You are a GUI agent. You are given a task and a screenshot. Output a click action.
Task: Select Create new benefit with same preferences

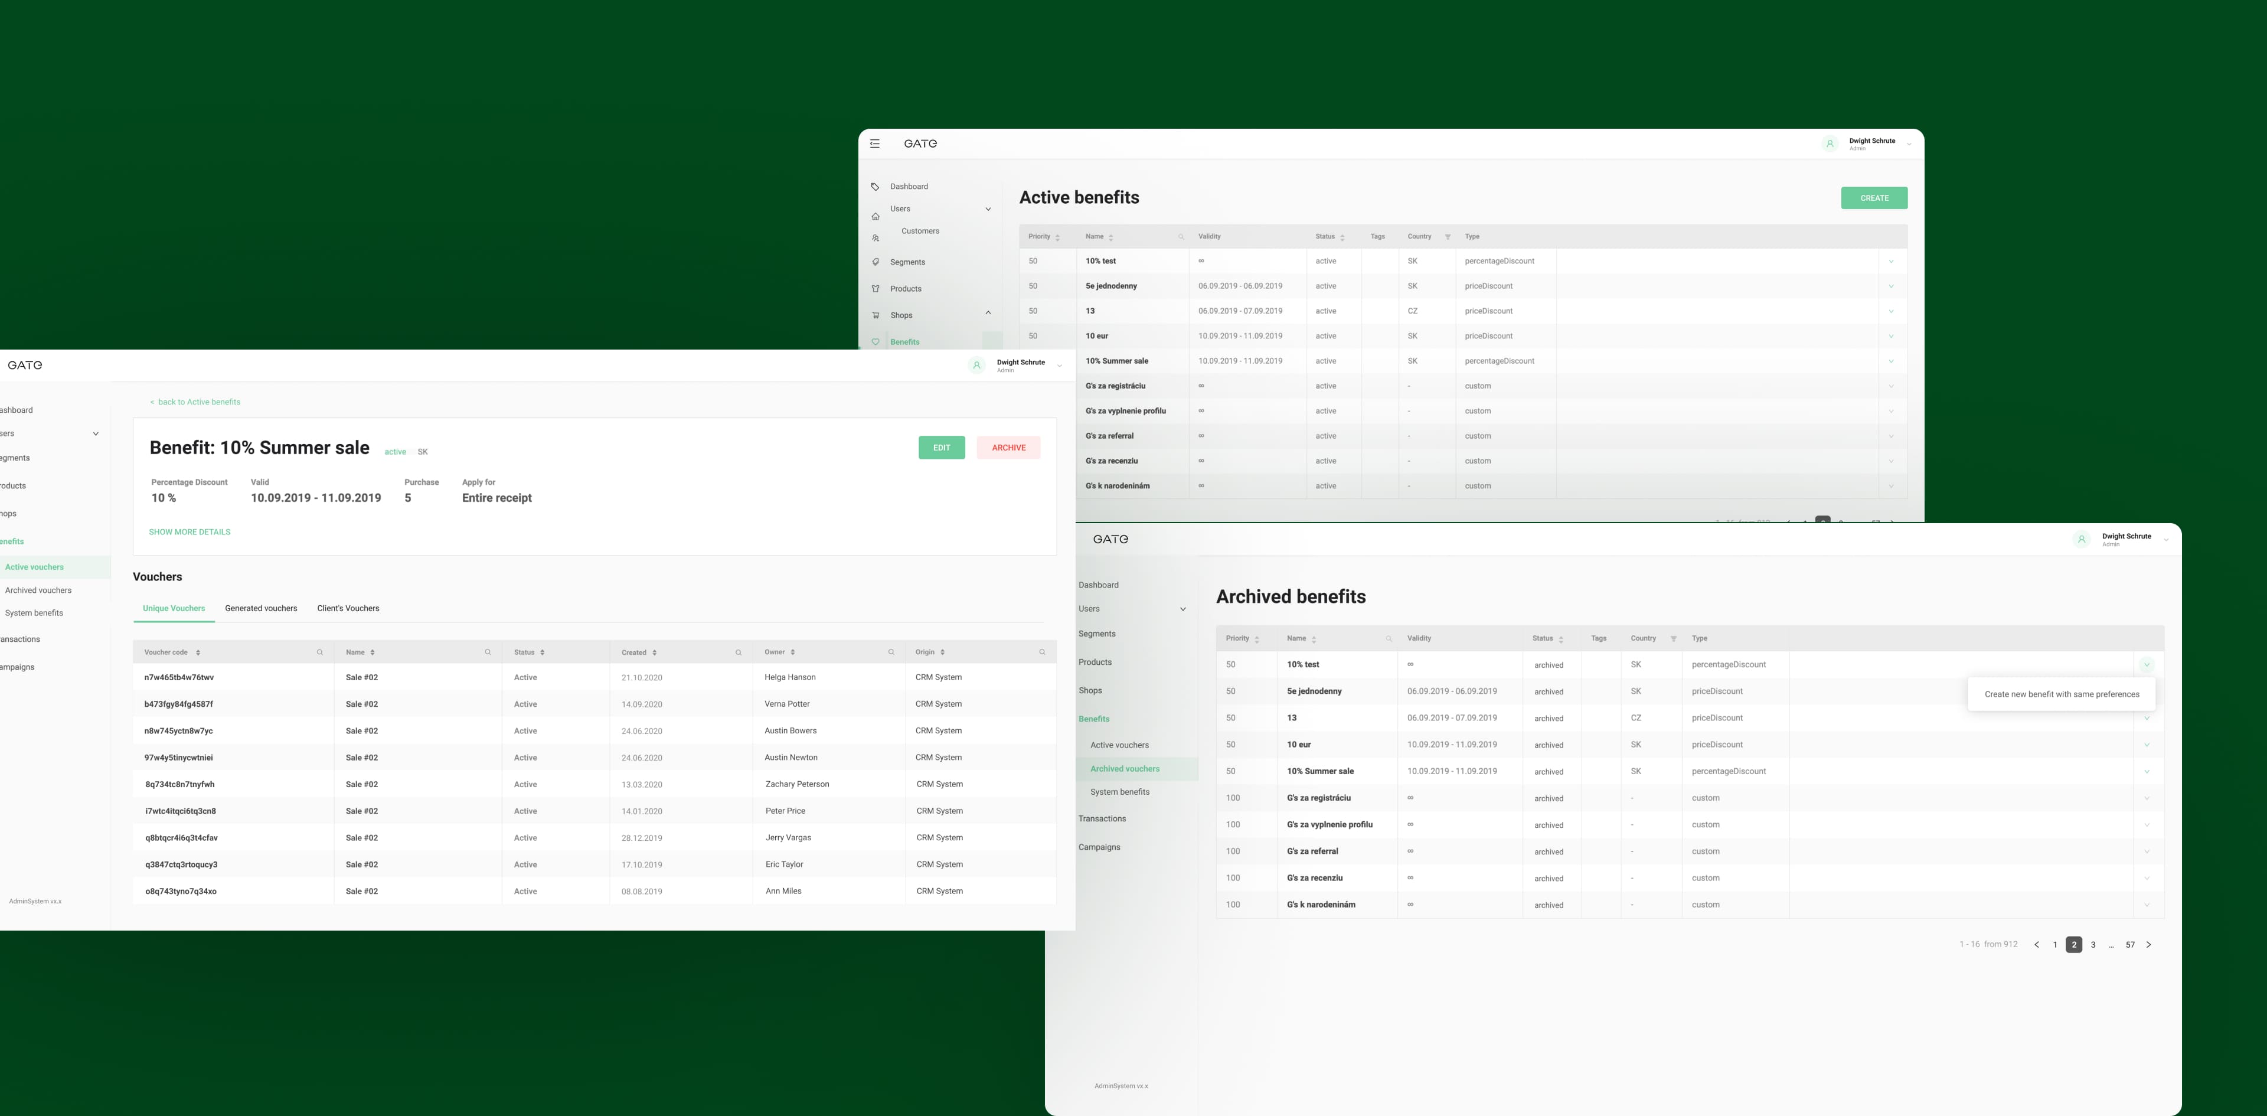point(2061,694)
